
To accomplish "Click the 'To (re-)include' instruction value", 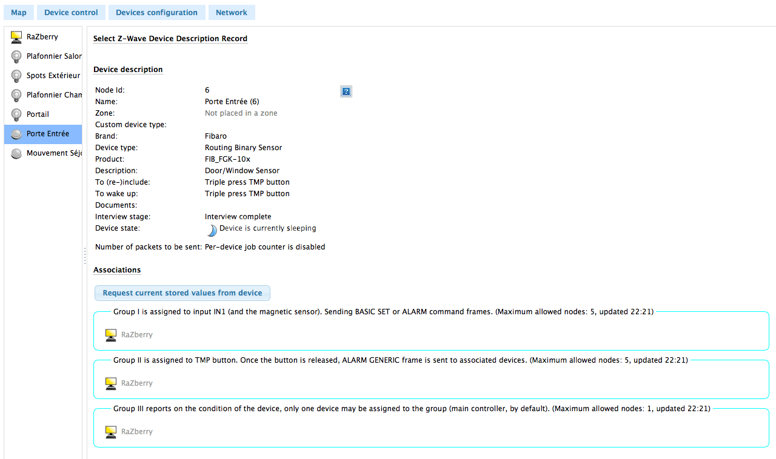I will [x=247, y=182].
